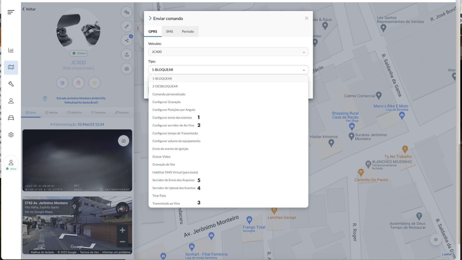Choose Gravação de Voz option
The width and height of the screenshot is (462, 260).
click(x=228, y=164)
